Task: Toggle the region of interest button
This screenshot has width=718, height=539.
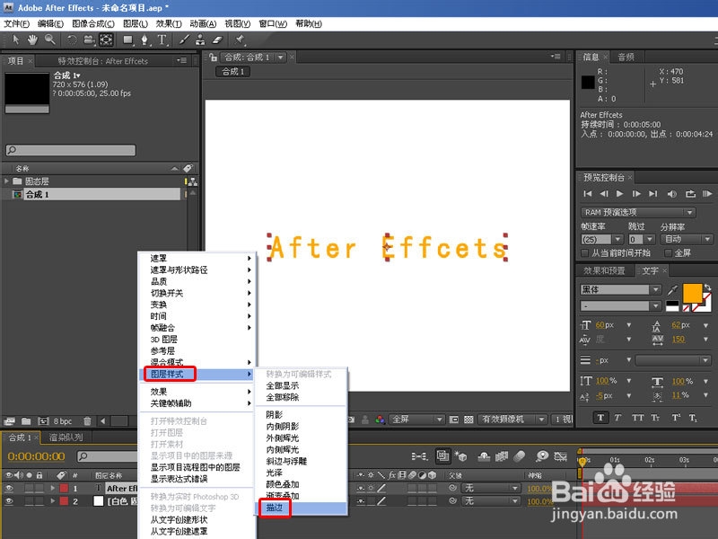Action: pos(454,420)
